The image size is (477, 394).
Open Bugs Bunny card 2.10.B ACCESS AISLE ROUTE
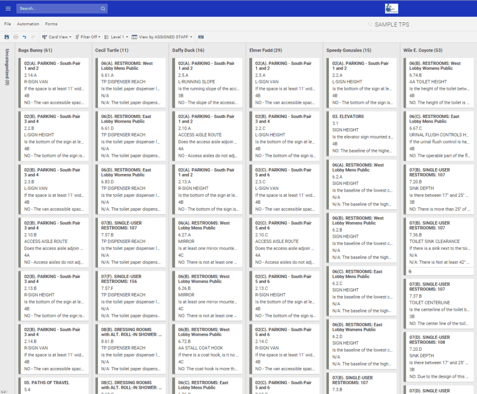(x=54, y=242)
